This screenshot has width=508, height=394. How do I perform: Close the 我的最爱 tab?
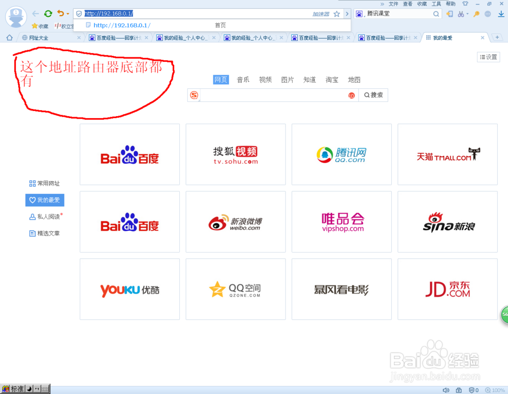pyautogui.click(x=483, y=38)
